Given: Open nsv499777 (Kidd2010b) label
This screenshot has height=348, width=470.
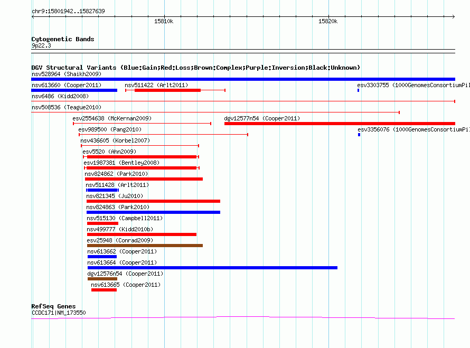Looking at the screenshot, I should [120, 229].
